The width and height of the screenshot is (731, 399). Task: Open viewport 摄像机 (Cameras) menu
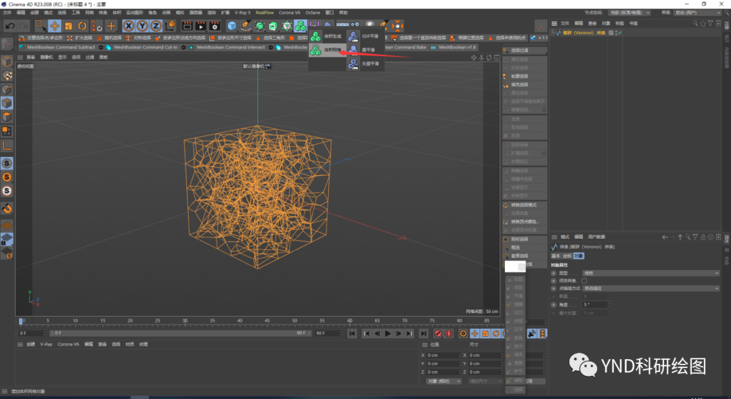point(47,57)
